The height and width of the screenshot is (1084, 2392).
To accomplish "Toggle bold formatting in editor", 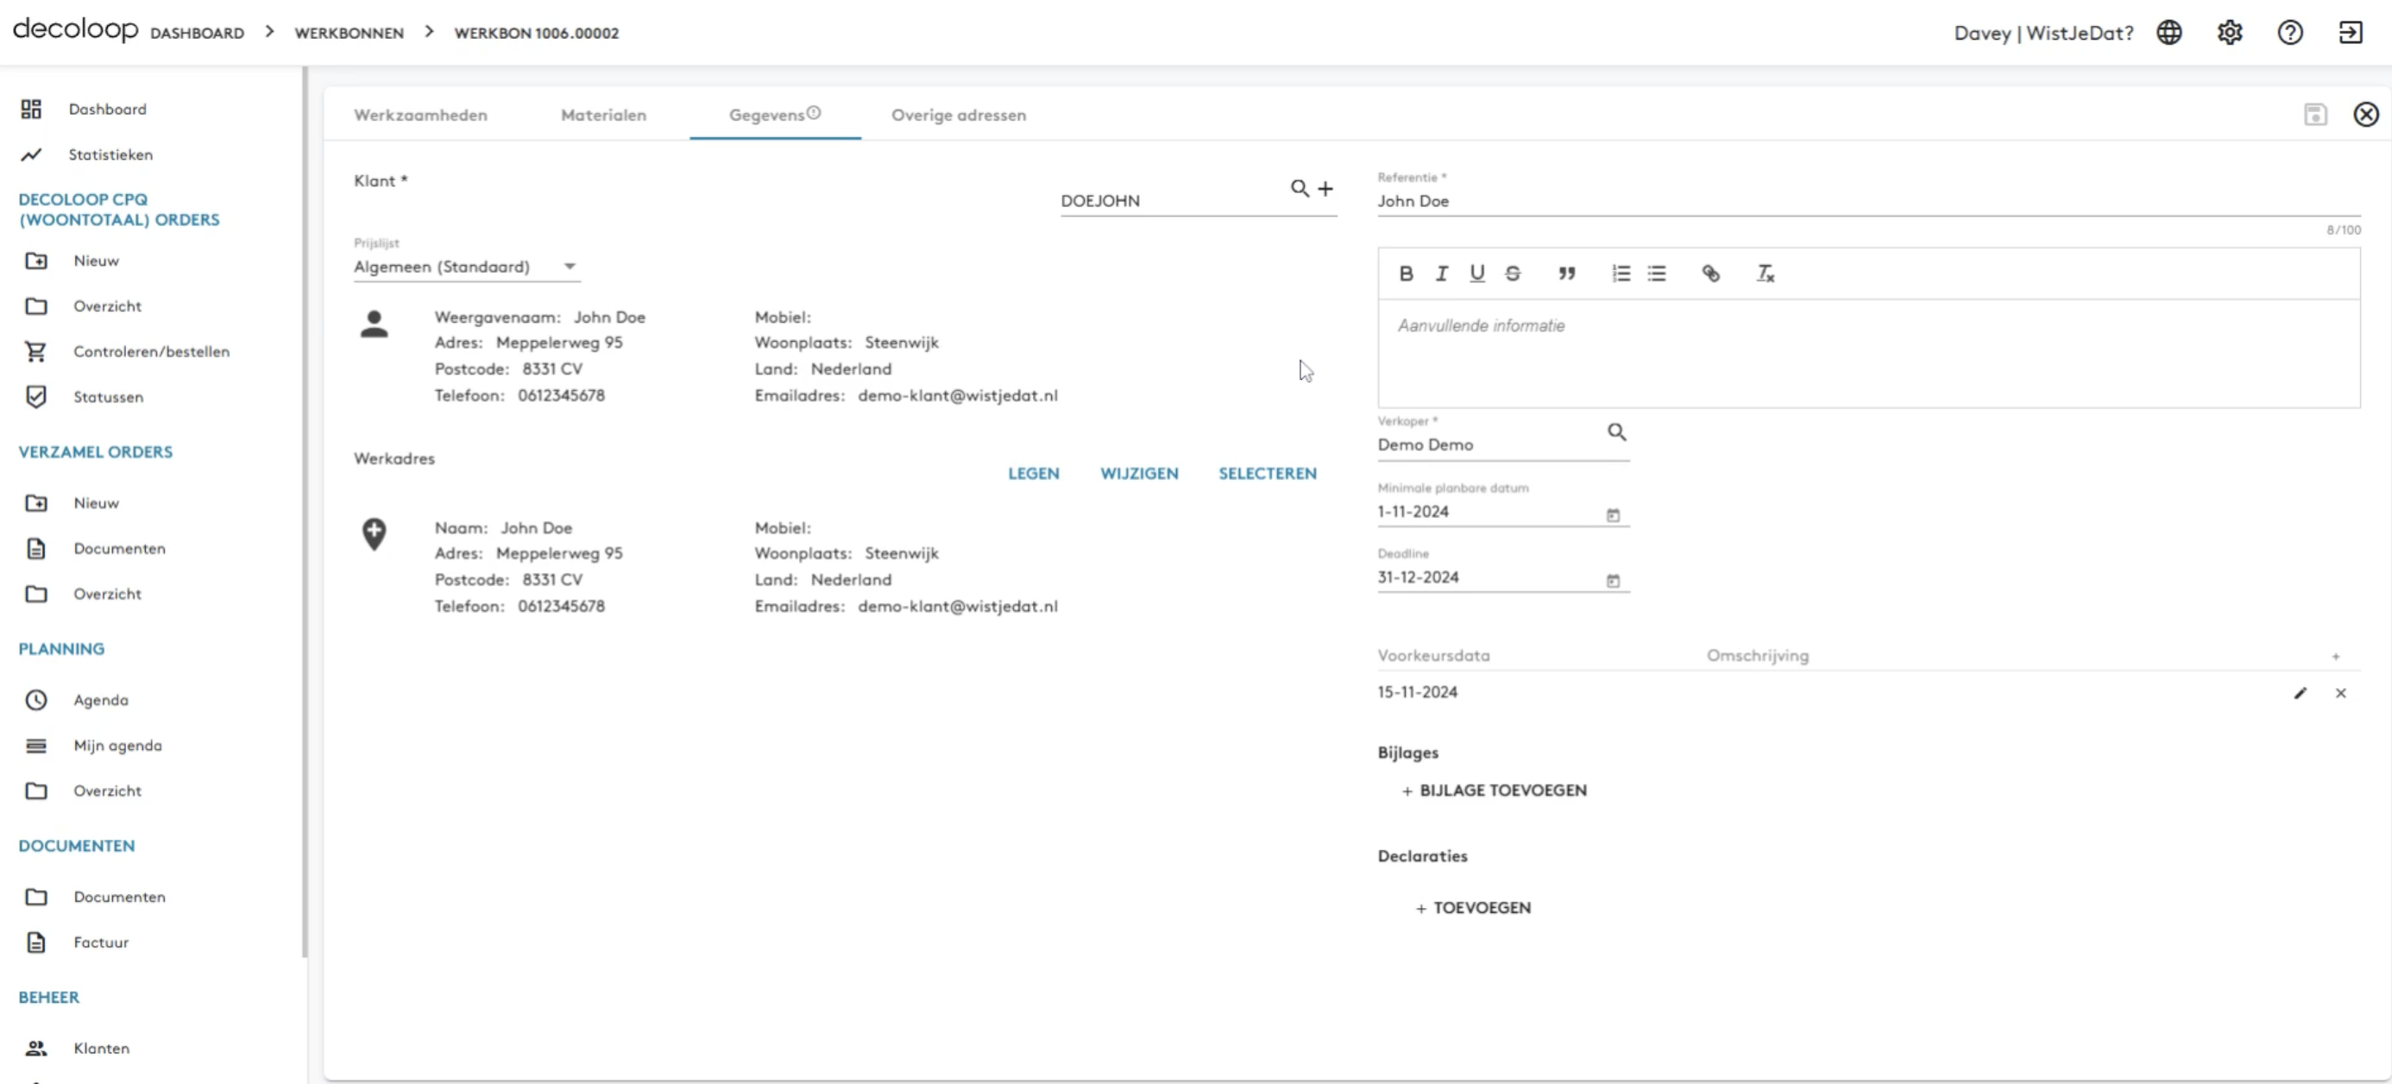I will [1406, 273].
